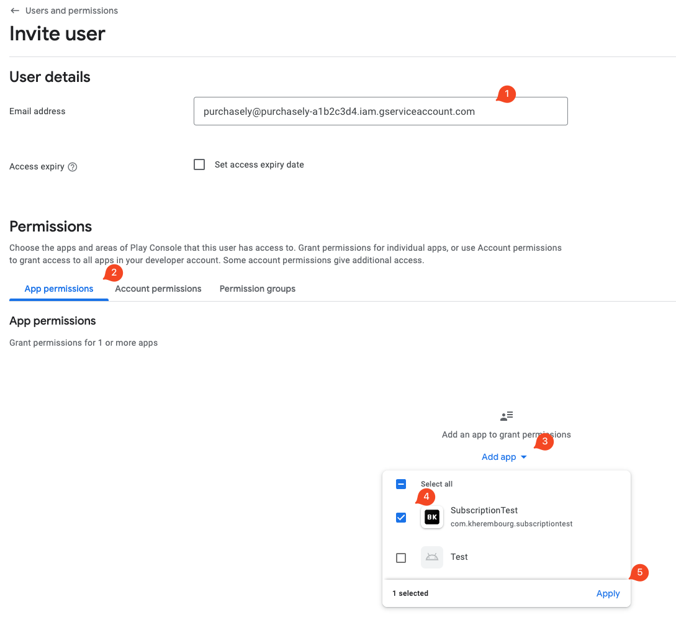This screenshot has width=676, height=625.
Task: Click the person list icon above Add app
Action: click(x=507, y=416)
